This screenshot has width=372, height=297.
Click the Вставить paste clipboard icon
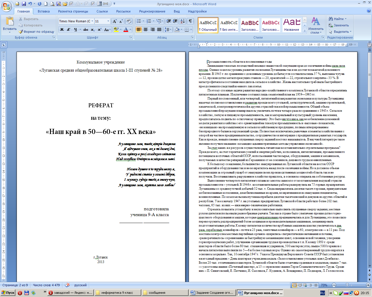pyautogui.click(x=10, y=22)
